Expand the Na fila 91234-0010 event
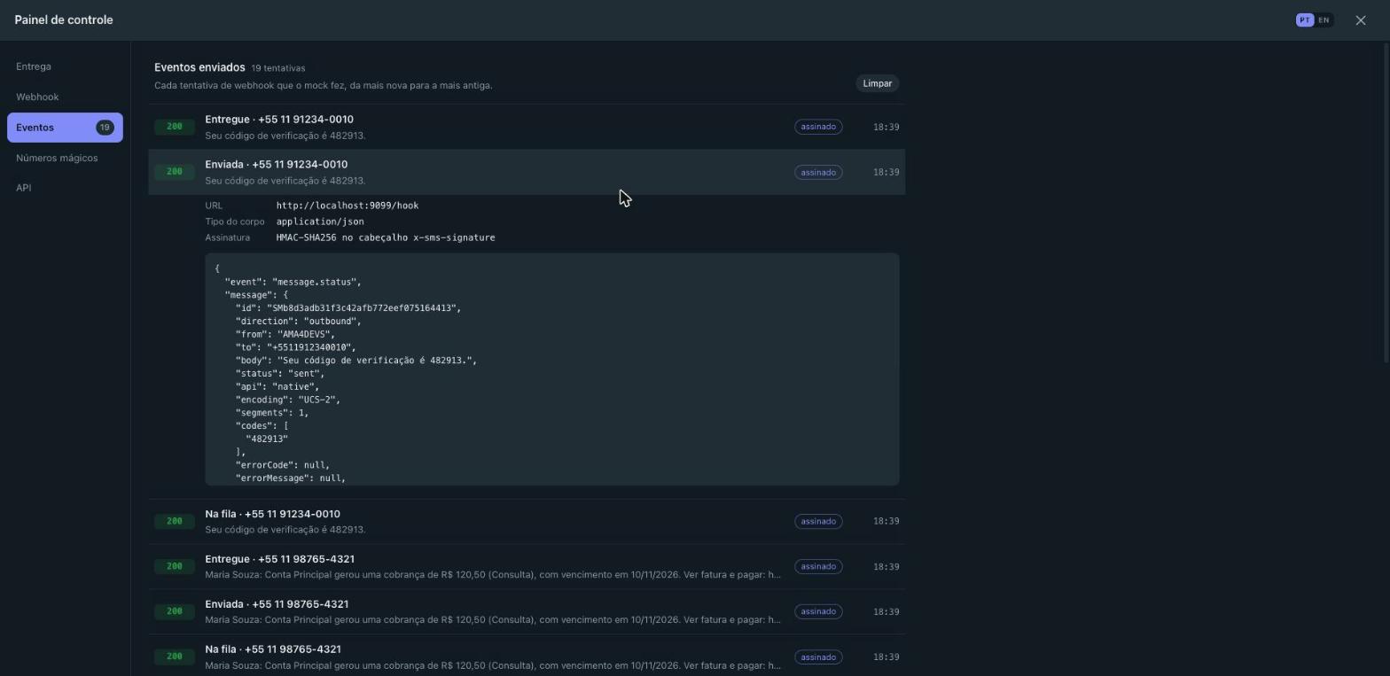The height and width of the screenshot is (676, 1390). click(527, 521)
